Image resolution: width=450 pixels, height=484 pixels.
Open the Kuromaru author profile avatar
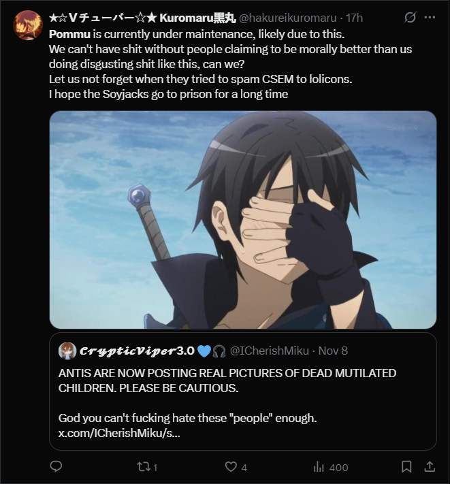pyautogui.click(x=29, y=25)
